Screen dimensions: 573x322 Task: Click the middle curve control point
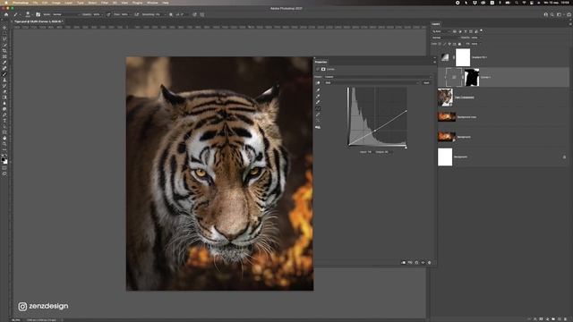[x=374, y=131]
